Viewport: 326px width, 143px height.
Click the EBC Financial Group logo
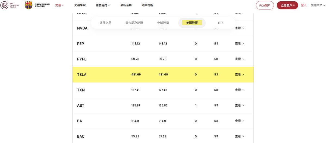[10, 5]
